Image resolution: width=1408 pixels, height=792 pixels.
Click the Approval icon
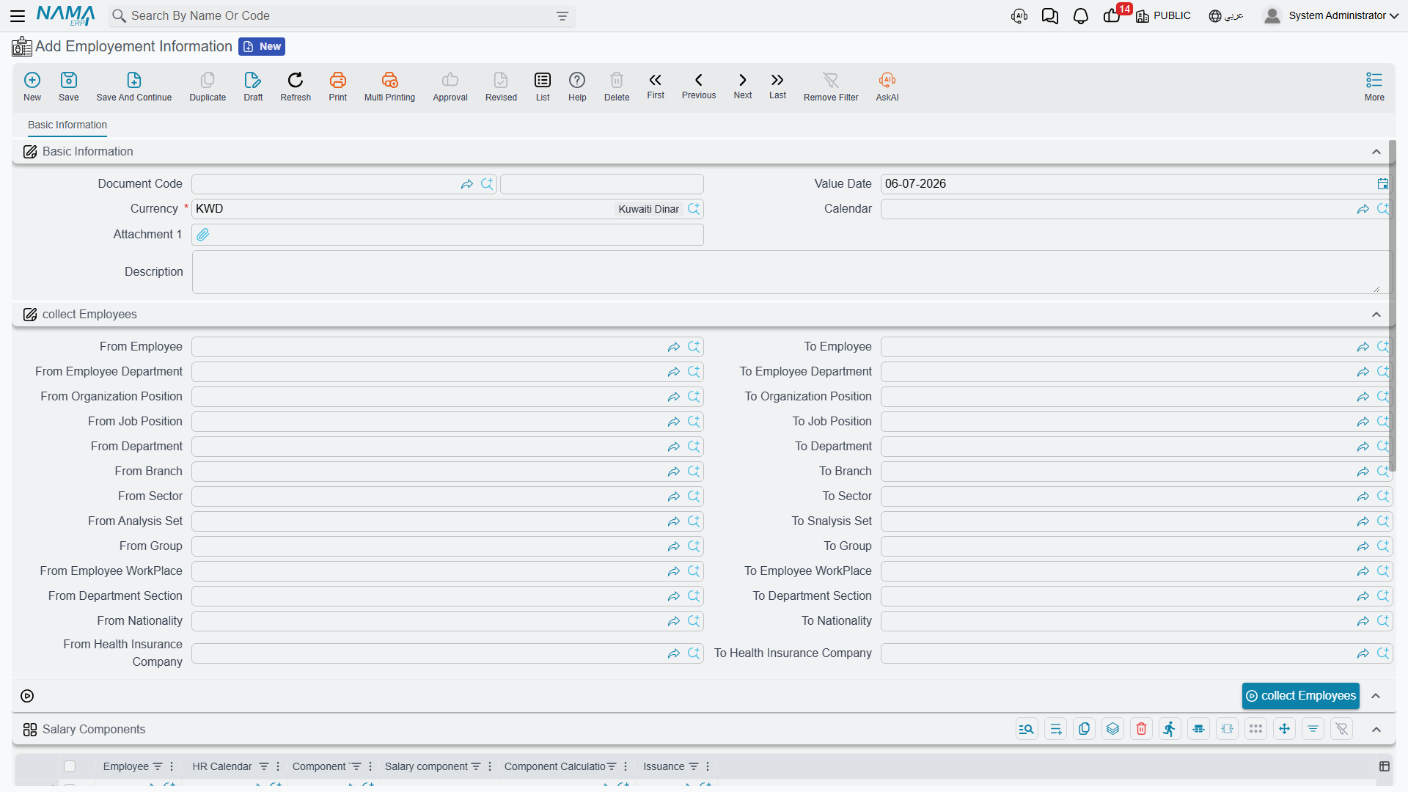click(450, 86)
